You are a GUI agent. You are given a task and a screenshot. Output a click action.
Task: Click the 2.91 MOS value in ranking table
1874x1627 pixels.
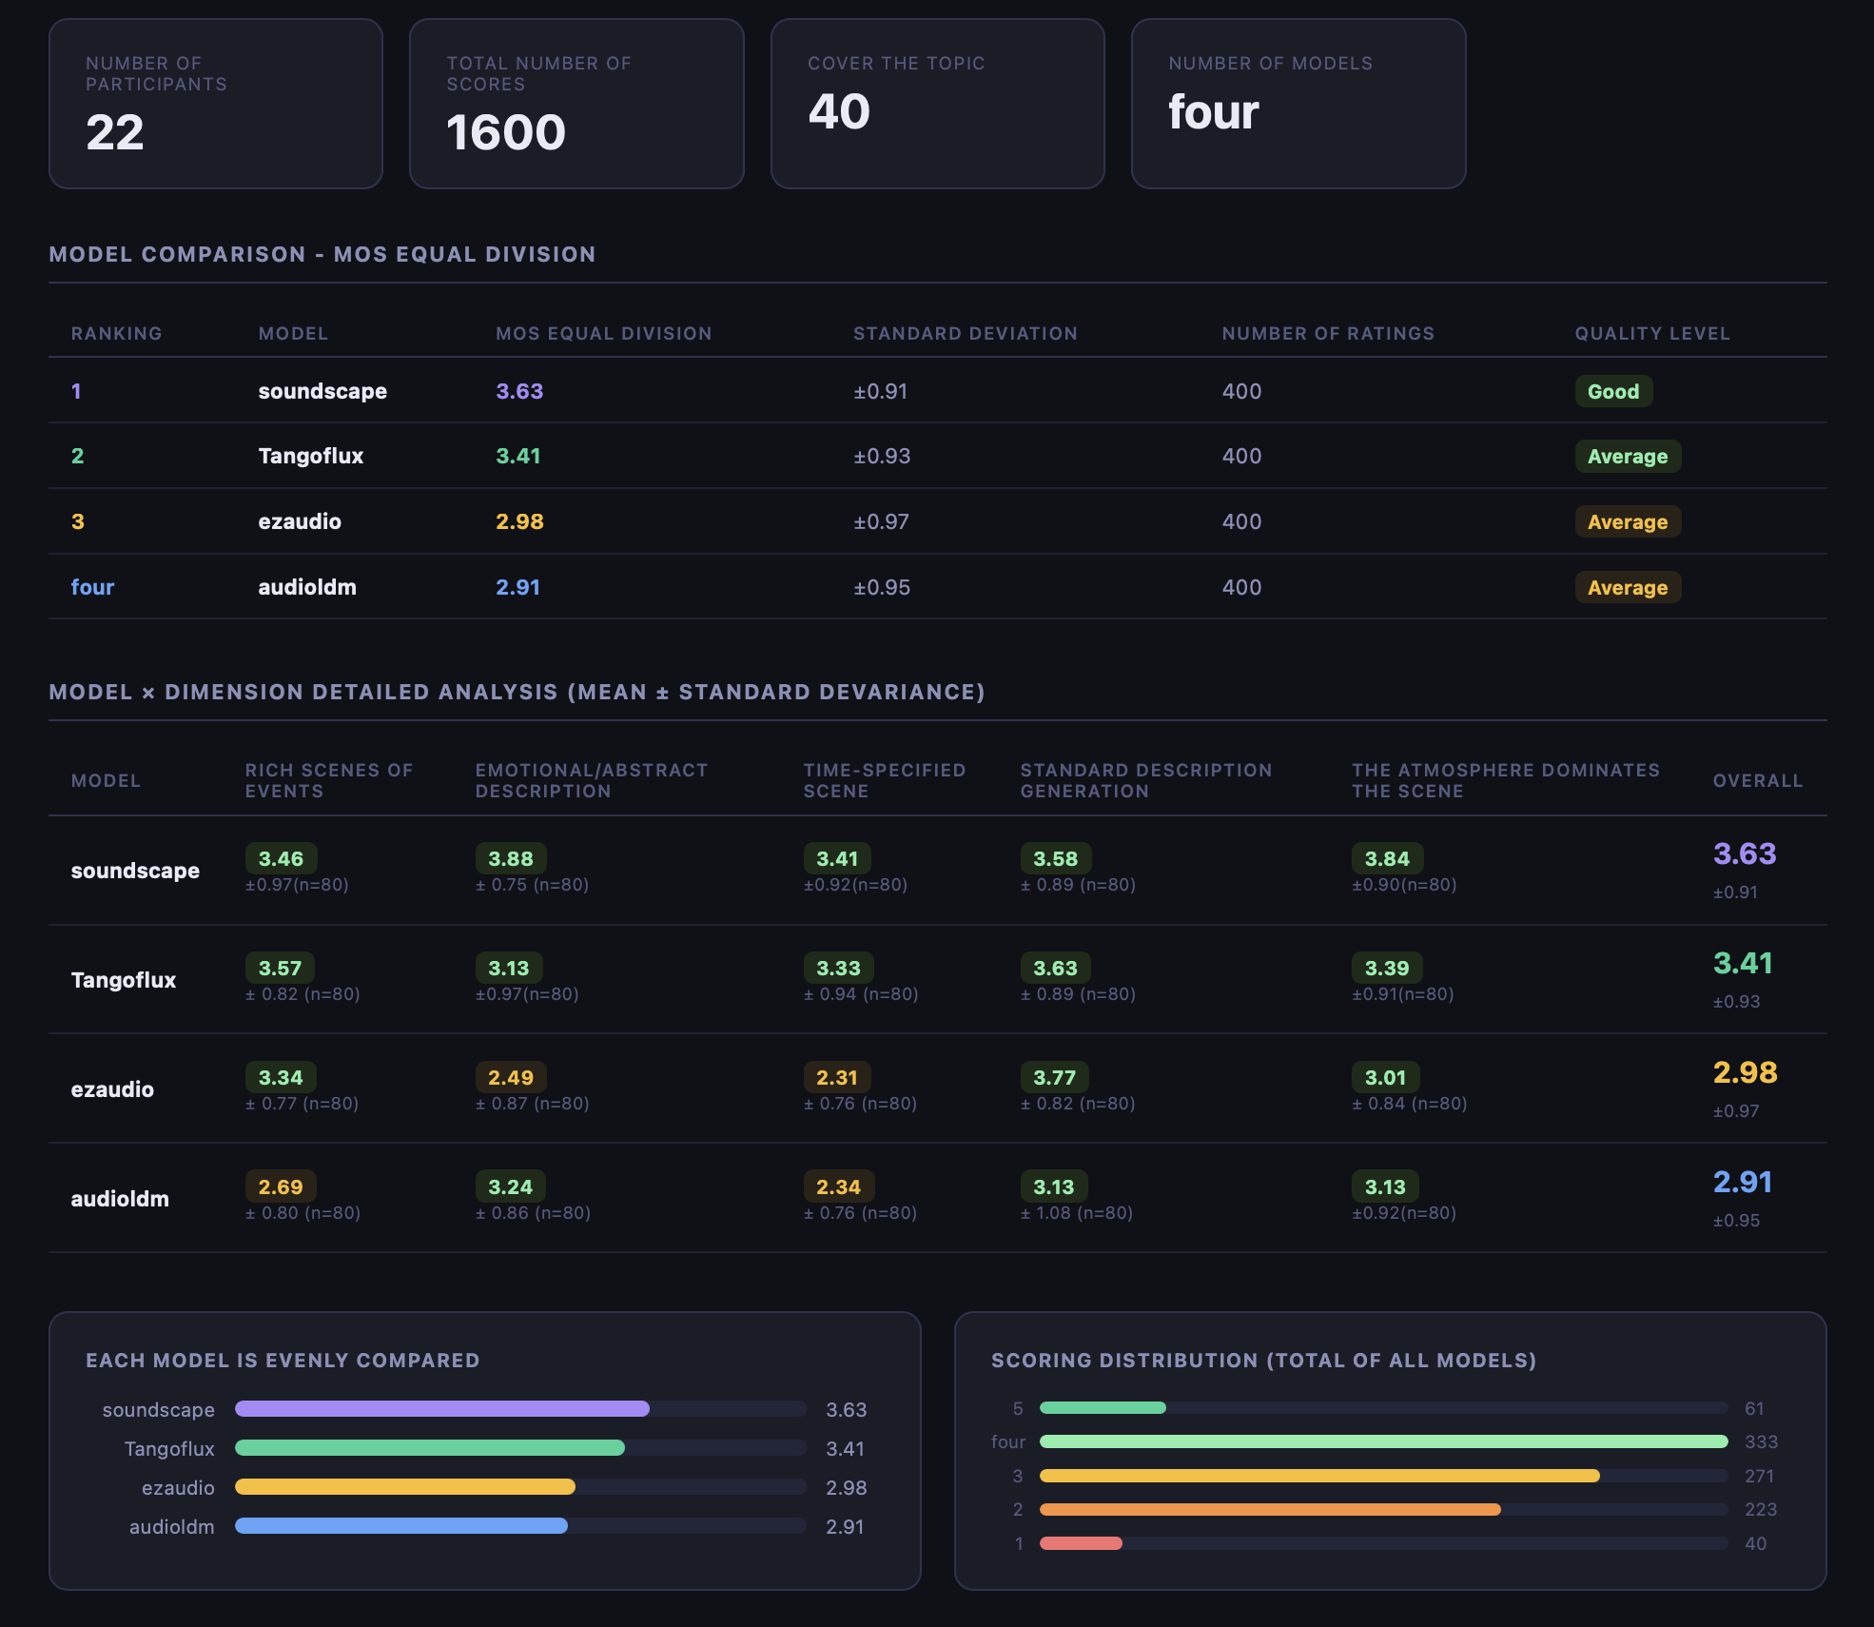[517, 587]
